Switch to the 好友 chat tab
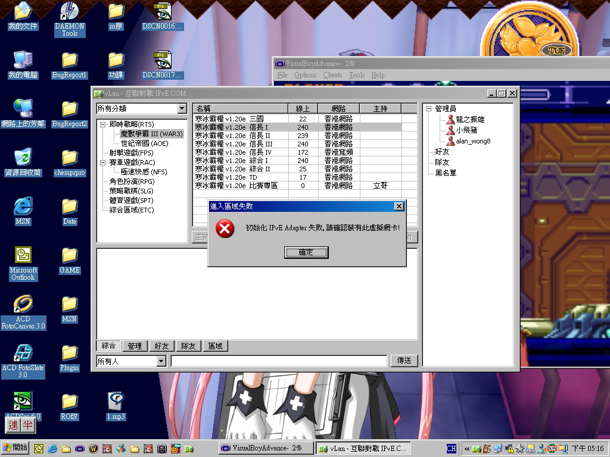Viewport: 610px width, 457px height. point(161,346)
